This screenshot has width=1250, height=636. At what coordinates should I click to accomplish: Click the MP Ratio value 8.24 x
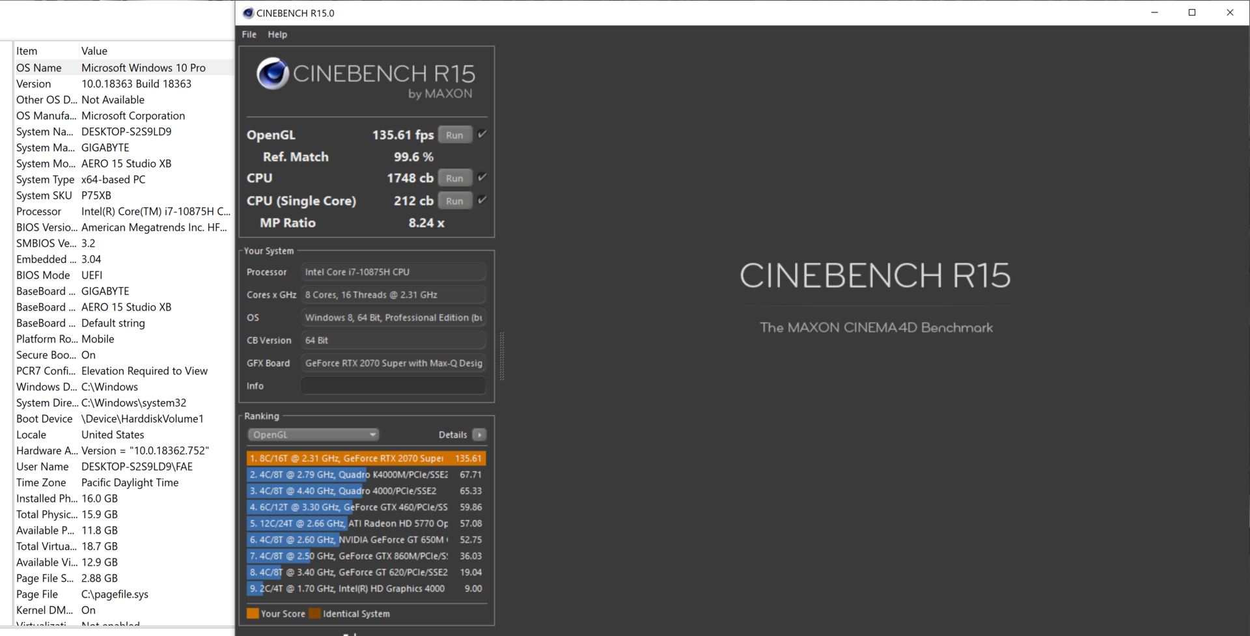click(x=426, y=223)
